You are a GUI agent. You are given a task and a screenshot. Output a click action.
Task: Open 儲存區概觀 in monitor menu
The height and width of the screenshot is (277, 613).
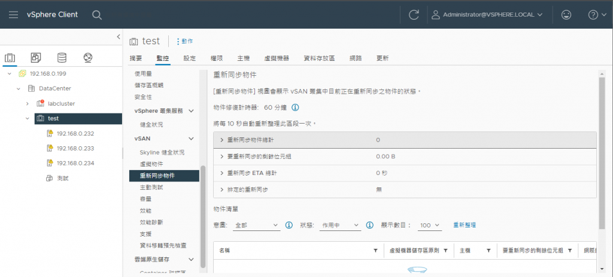pyautogui.click(x=149, y=85)
